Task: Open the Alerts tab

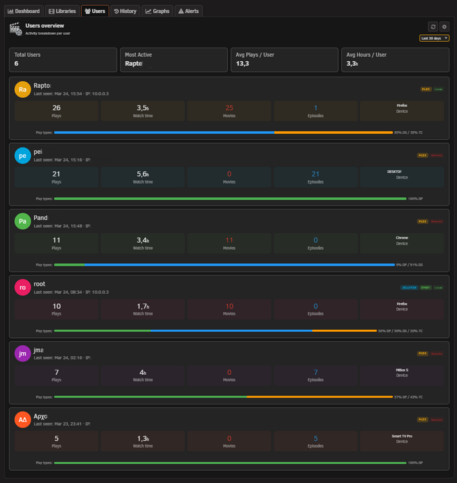Action: coord(189,11)
